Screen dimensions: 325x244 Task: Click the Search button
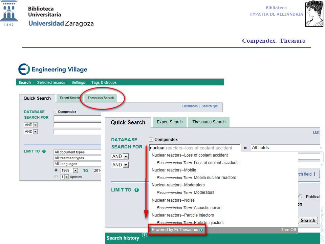tap(308, 220)
